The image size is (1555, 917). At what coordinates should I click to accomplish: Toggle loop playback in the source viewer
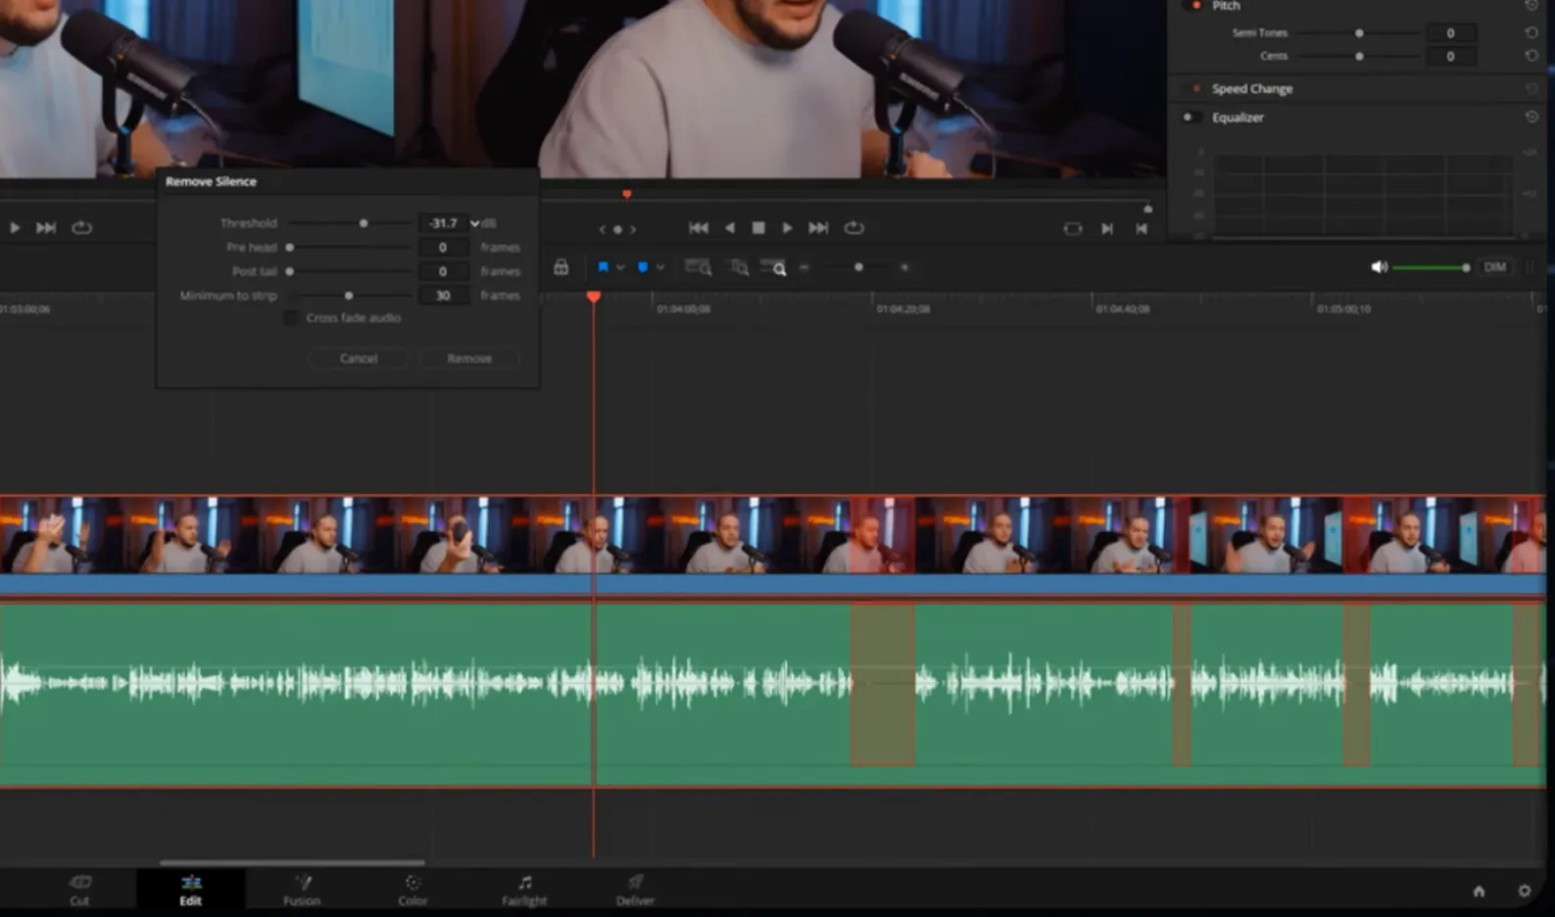click(x=82, y=227)
